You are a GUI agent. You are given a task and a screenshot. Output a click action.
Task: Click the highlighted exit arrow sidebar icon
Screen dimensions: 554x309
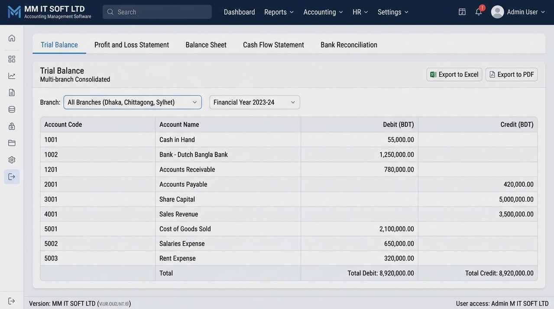(12, 177)
